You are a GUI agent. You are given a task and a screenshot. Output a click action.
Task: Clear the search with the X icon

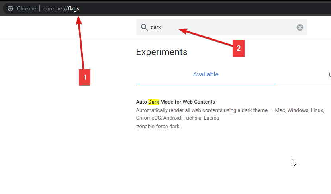pyautogui.click(x=300, y=27)
